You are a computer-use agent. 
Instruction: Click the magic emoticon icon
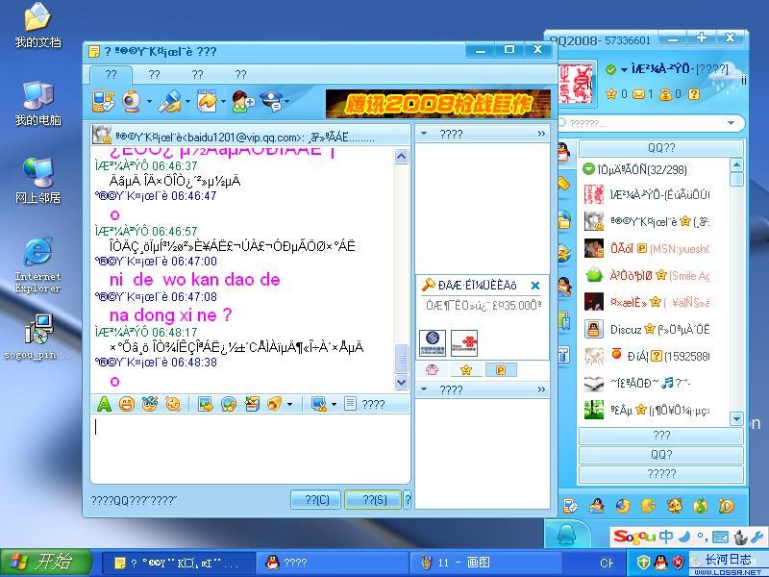(150, 404)
